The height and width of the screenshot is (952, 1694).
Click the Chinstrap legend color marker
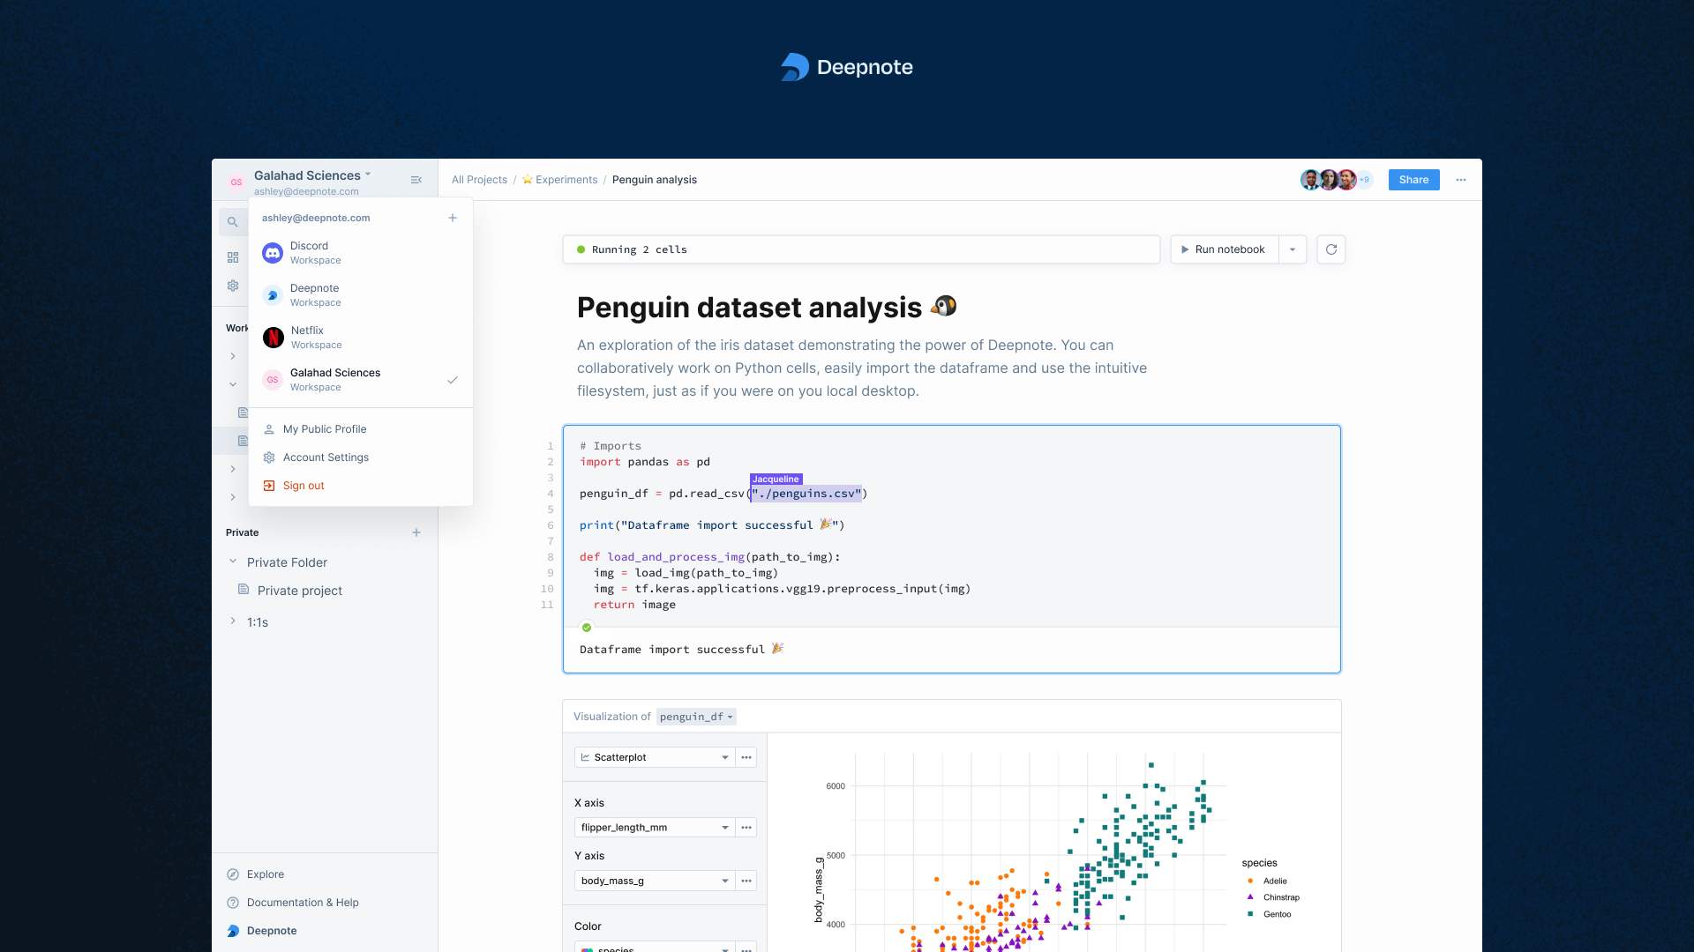(x=1250, y=896)
